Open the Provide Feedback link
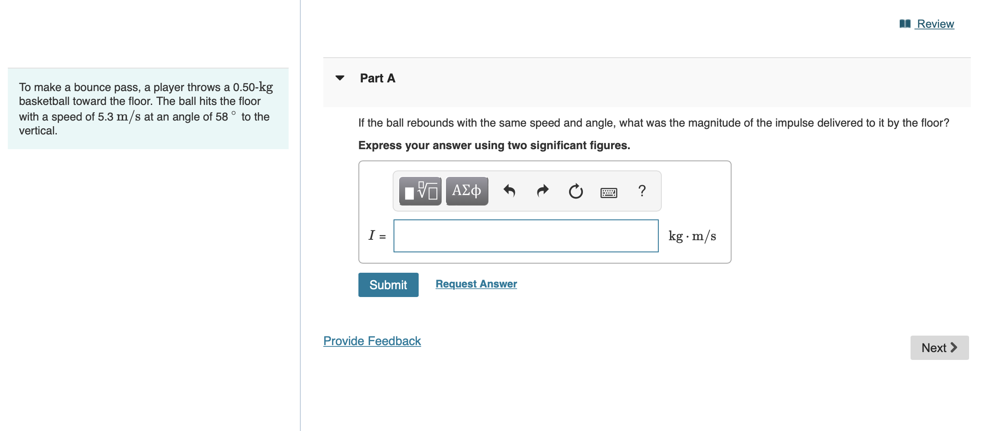989x431 pixels. click(x=371, y=341)
